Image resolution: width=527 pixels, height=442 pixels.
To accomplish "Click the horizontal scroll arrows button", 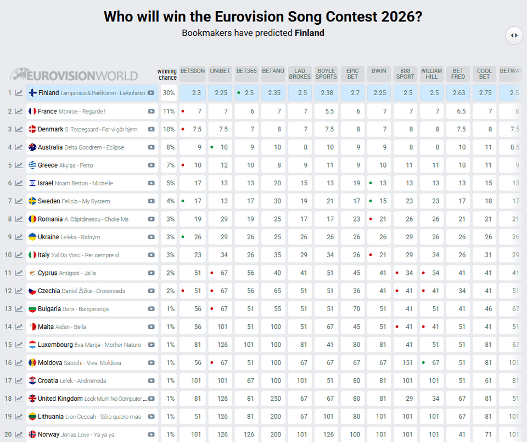I will pos(514,35).
